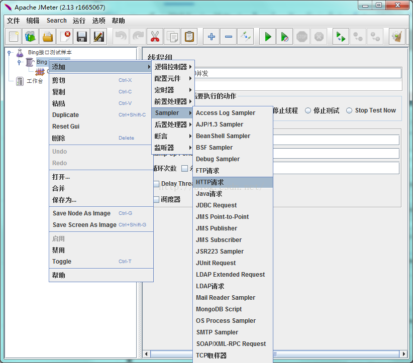Click the Shutdown gray X icon

(x=319, y=37)
